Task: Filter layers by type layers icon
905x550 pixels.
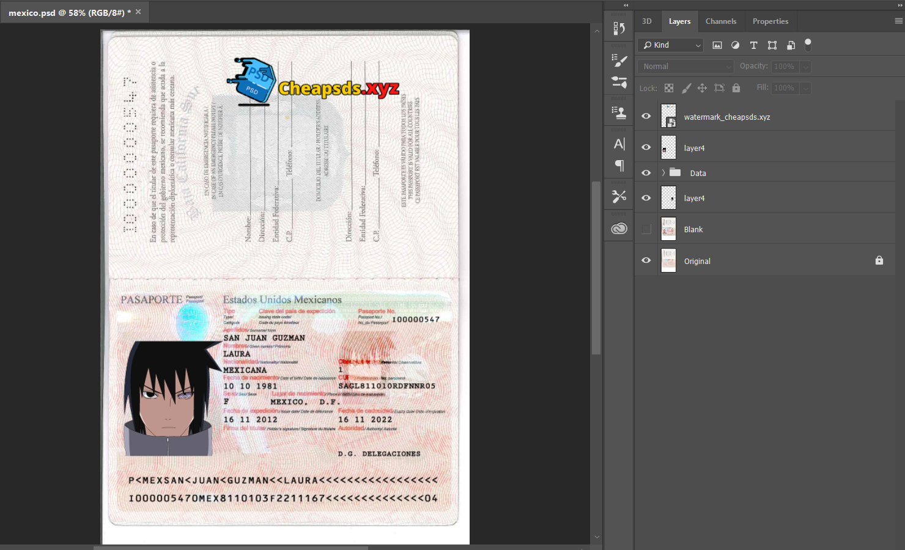Action: 753,45
